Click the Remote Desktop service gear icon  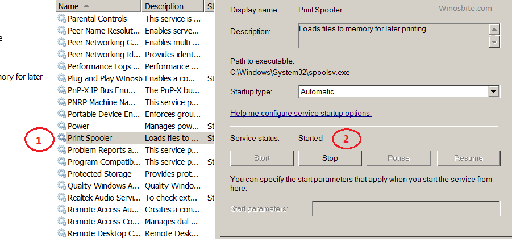61,233
